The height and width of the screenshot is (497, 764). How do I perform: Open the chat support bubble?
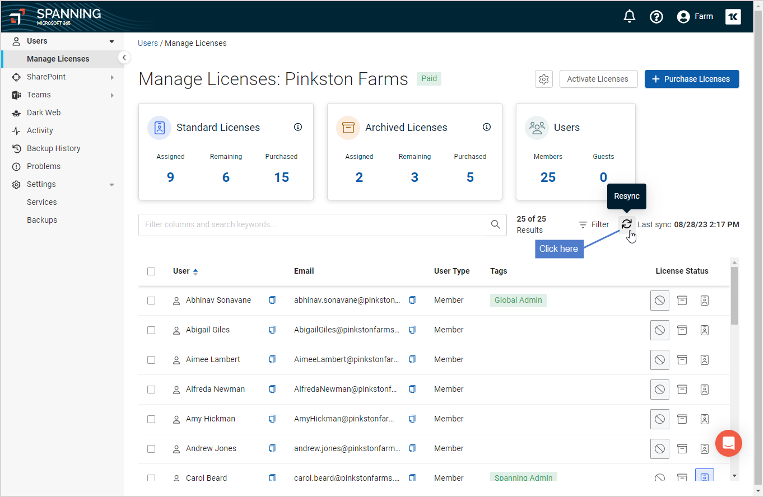tap(729, 443)
